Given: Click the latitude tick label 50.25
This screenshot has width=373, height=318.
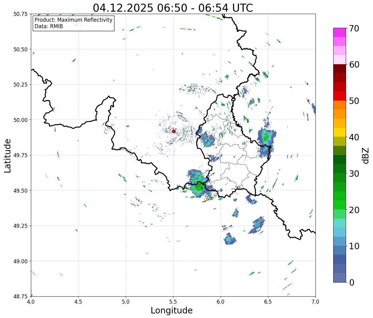Looking at the screenshot, I should [x=21, y=85].
